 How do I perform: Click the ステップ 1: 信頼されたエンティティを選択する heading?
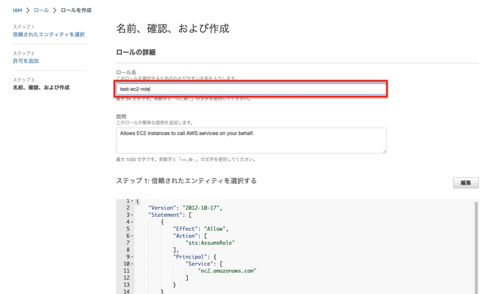point(186,181)
